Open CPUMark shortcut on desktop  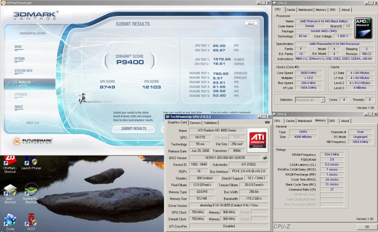(10, 164)
